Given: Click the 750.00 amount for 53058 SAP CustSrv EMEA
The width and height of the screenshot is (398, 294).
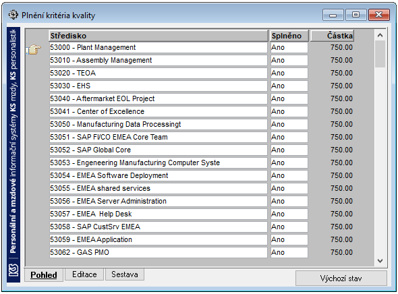Looking at the screenshot, I should coord(341,227).
